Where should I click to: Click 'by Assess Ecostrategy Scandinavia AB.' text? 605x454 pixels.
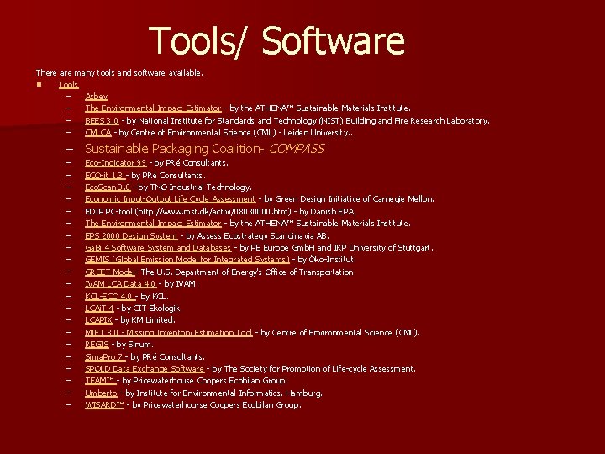[x=257, y=235]
